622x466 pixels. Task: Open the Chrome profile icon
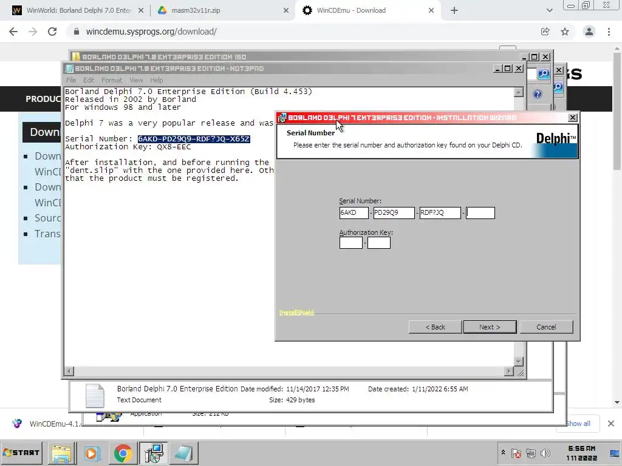click(x=589, y=32)
